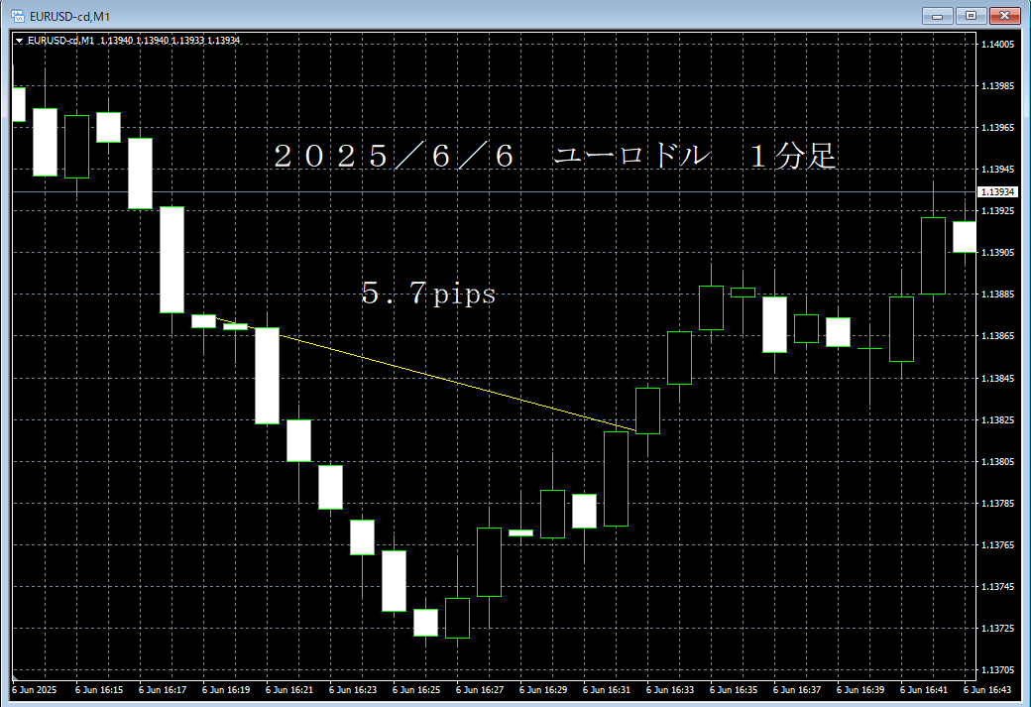Click the 6 Jun 16:15 time label
Image resolution: width=1031 pixels, height=707 pixels.
coord(99,690)
